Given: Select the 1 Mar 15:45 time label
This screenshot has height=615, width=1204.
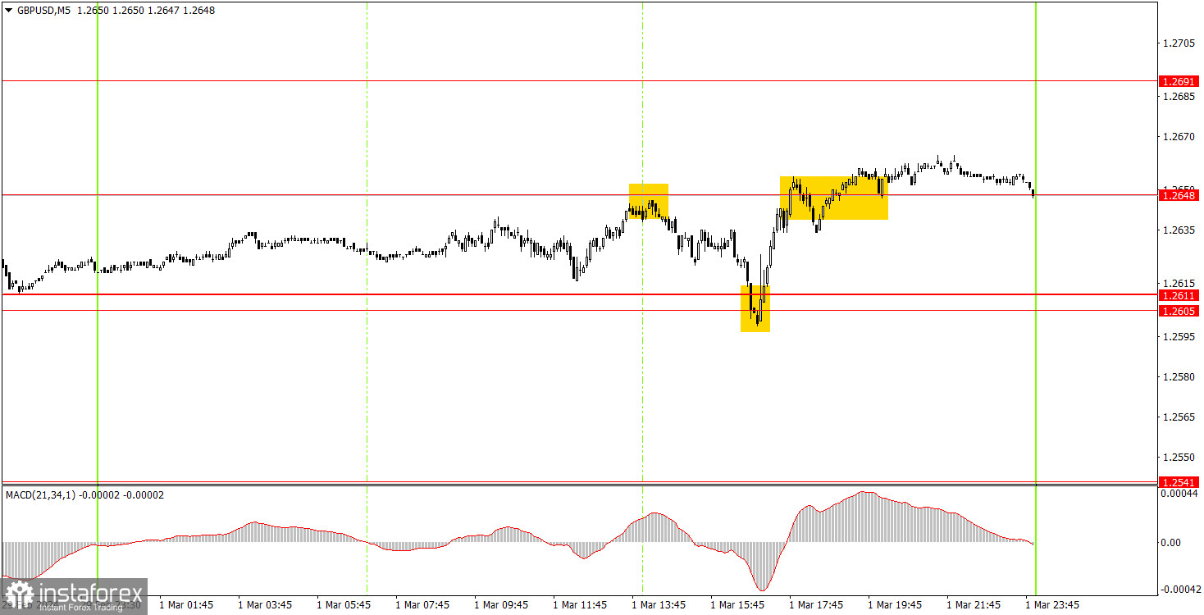Looking at the screenshot, I should pyautogui.click(x=738, y=605).
